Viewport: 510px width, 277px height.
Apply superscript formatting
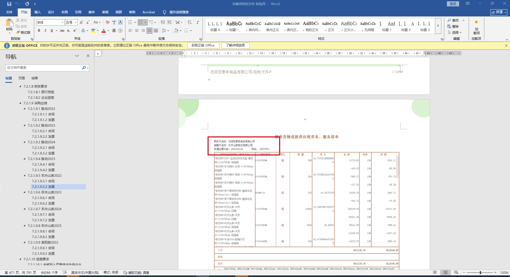tap(75, 31)
